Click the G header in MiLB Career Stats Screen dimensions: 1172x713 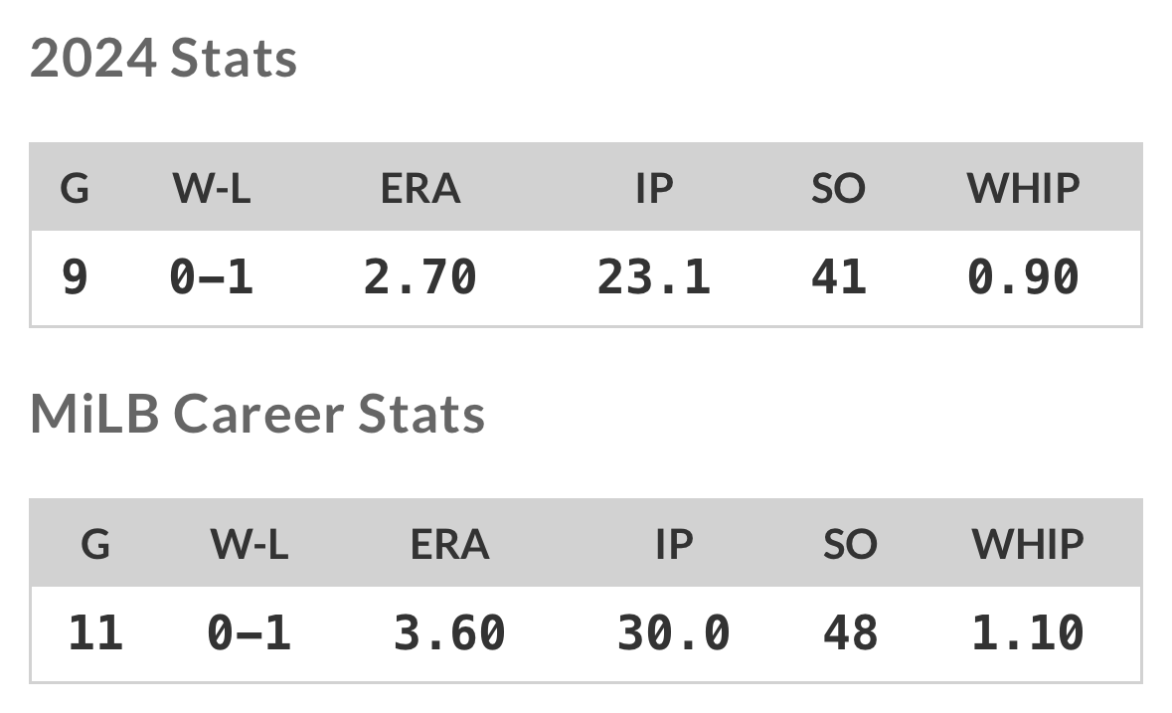tap(95, 544)
